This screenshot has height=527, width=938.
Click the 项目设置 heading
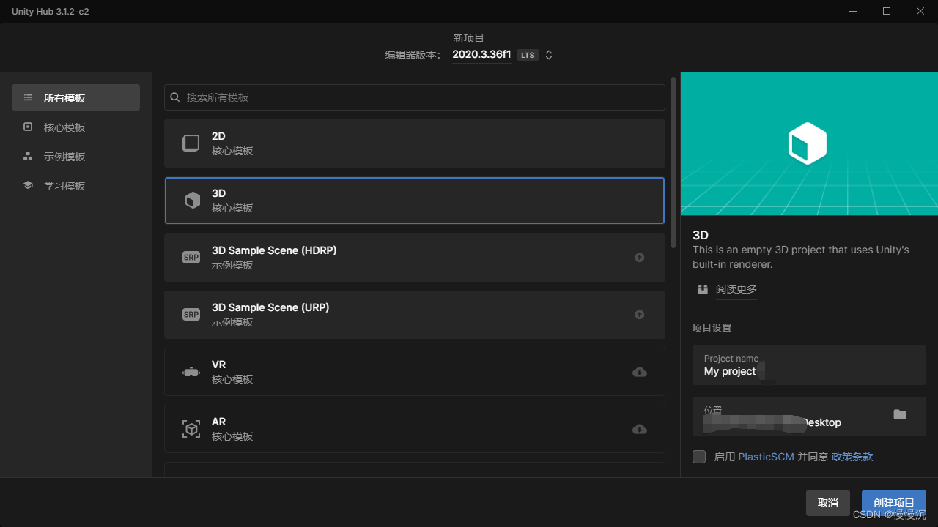(712, 328)
